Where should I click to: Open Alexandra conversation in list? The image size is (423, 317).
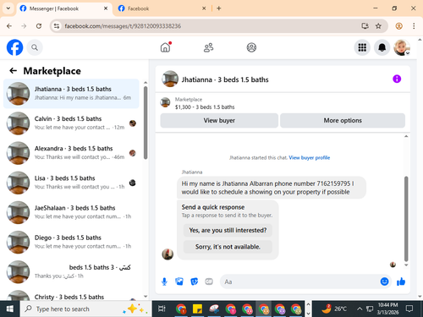click(x=71, y=153)
